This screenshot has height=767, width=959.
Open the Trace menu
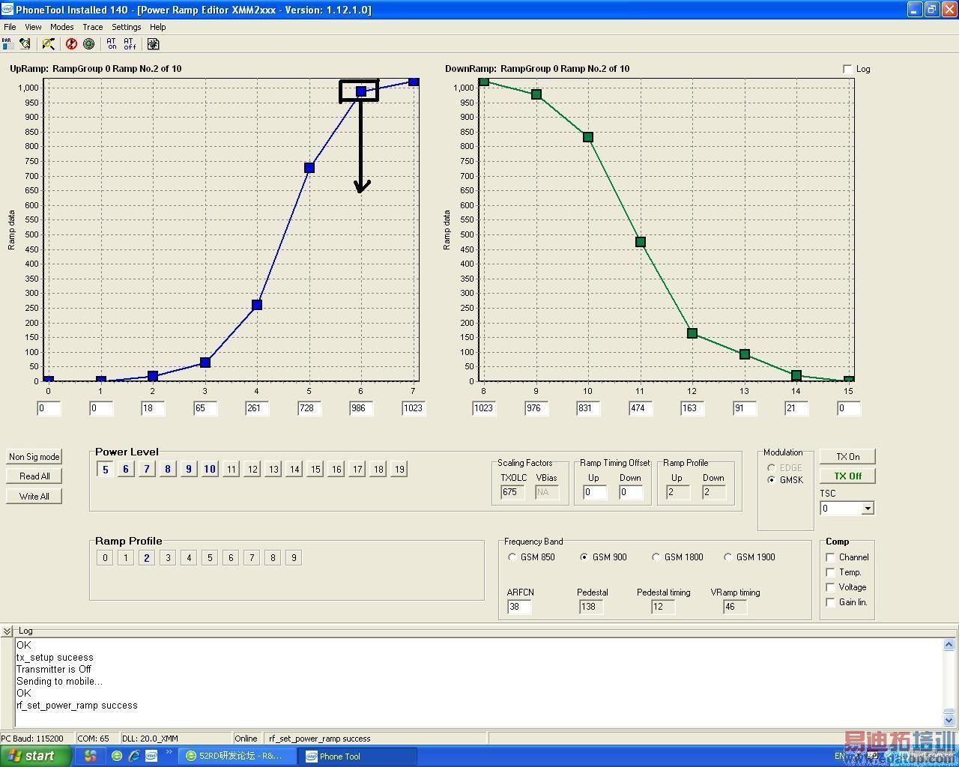coord(92,27)
